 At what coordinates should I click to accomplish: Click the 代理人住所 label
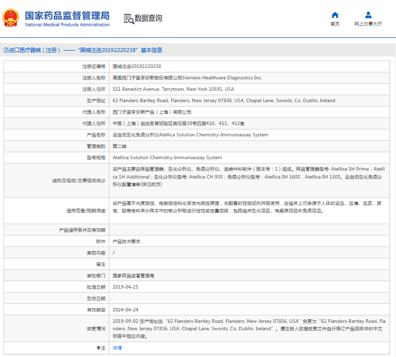click(94, 123)
